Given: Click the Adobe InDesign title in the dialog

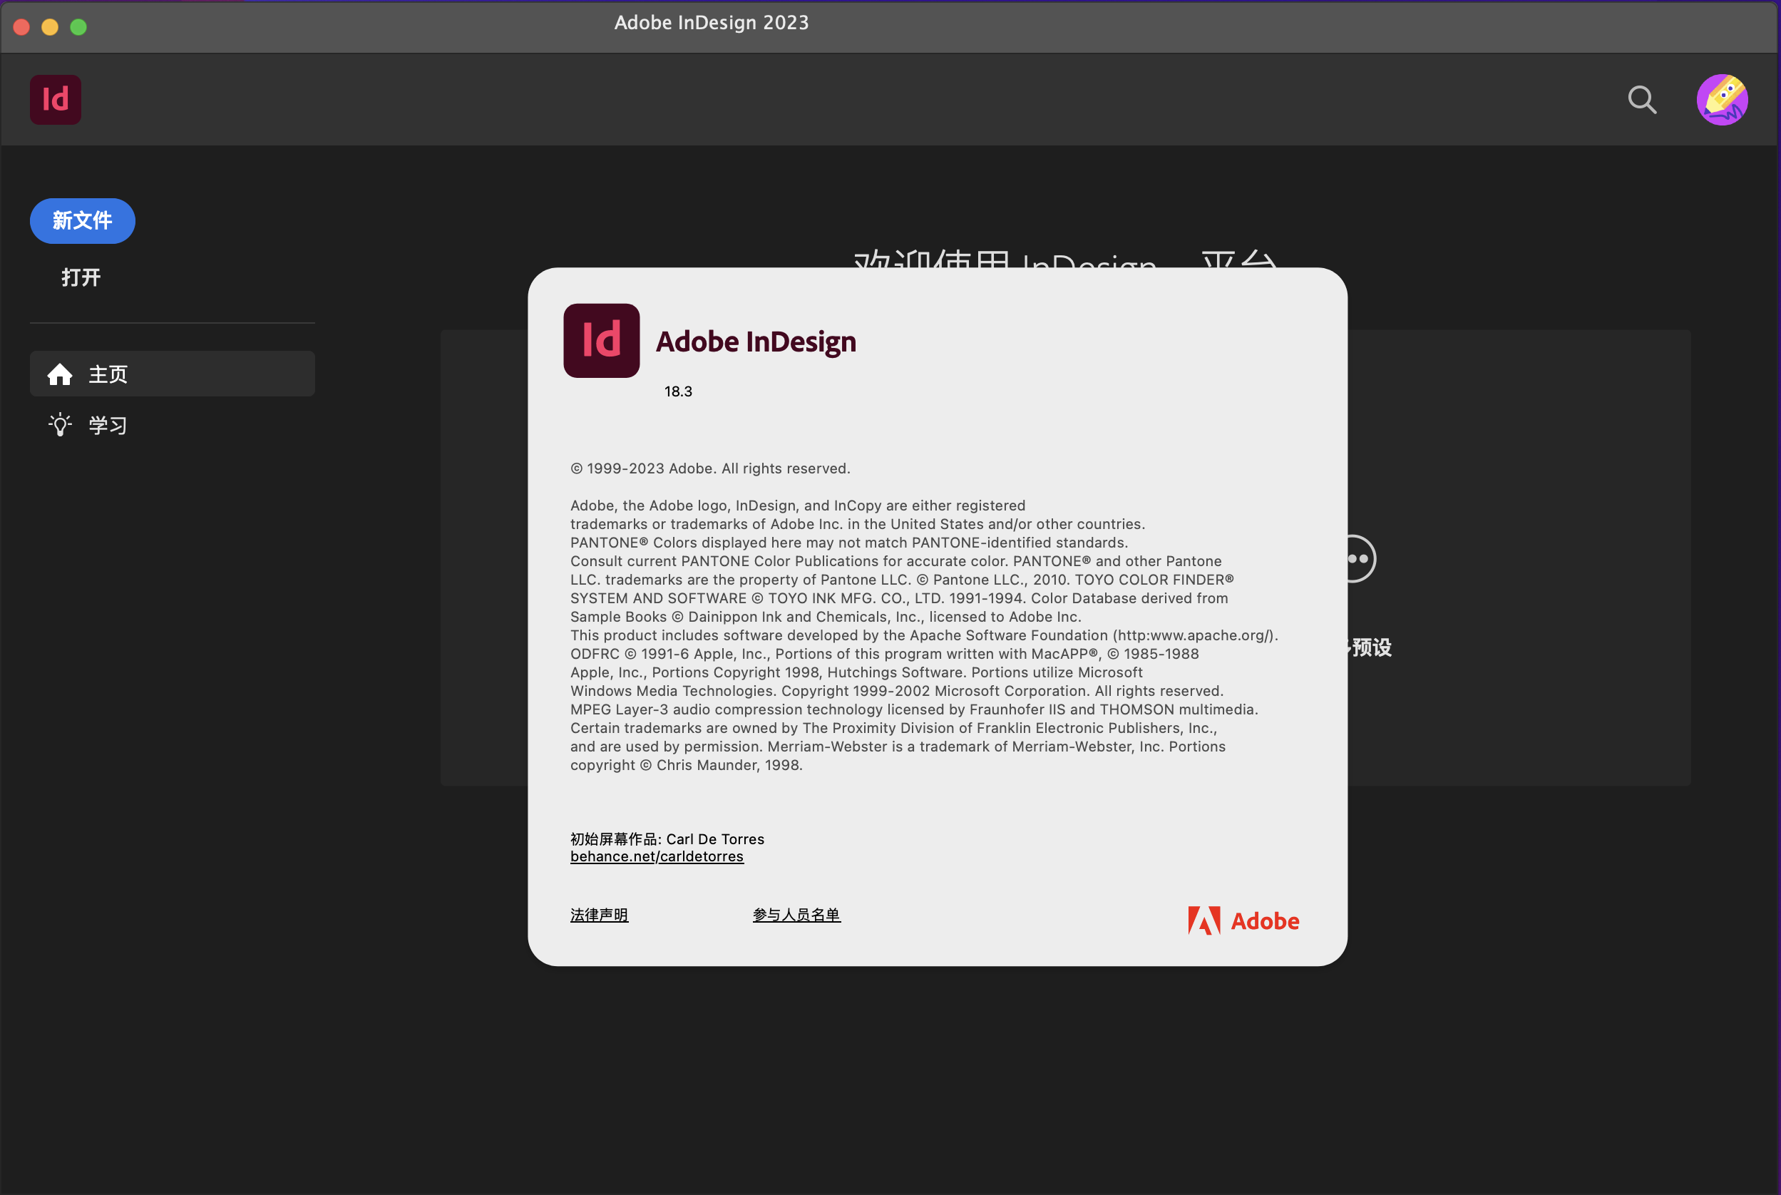Looking at the screenshot, I should [x=755, y=342].
